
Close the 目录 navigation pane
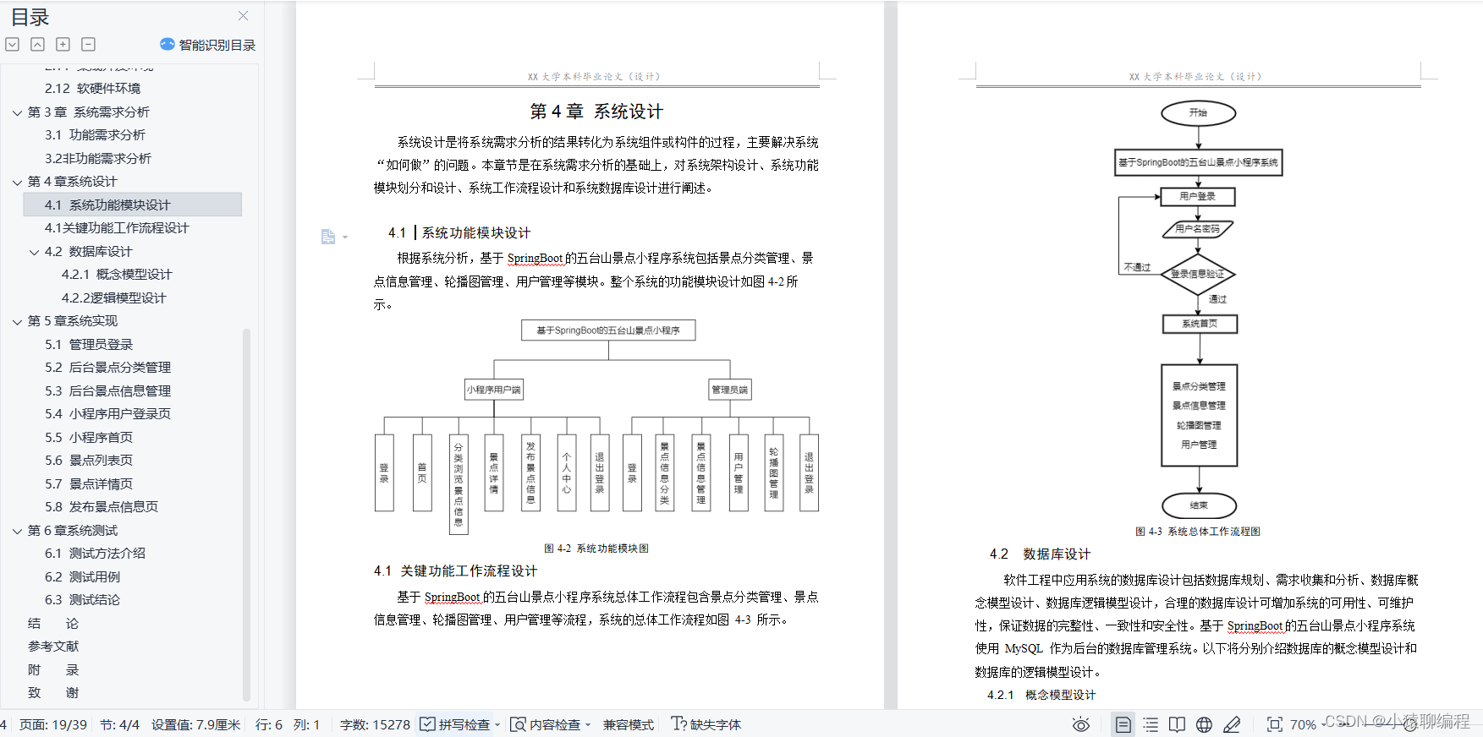tap(243, 15)
